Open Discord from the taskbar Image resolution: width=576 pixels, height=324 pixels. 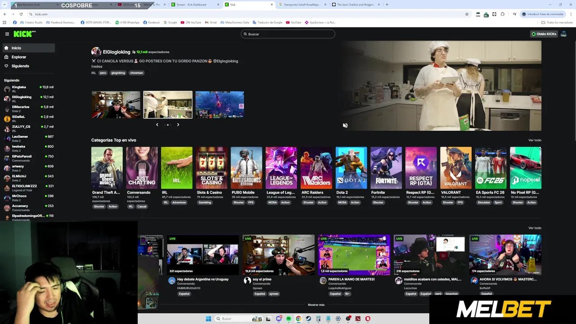click(279, 319)
